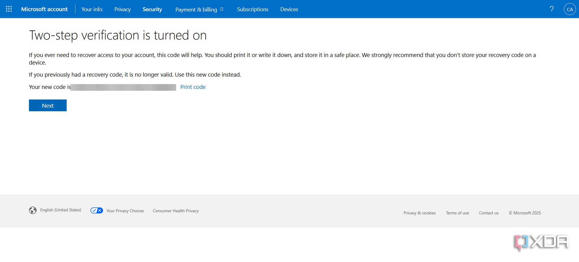Screen dimensions: 579x262
Task: Open the Payment & billing menu
Action: tap(196, 9)
